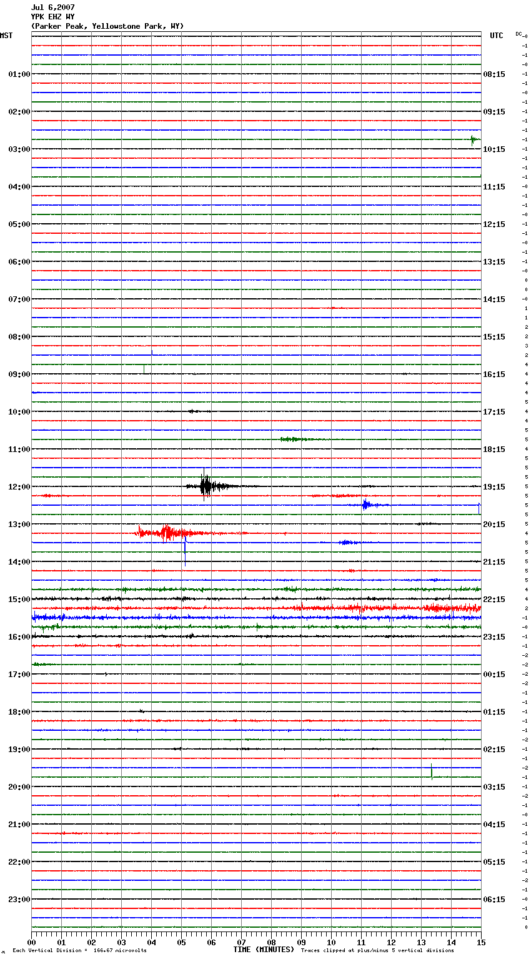Click the "04:15" UTC time label
Screen dimensions: 531x959
(x=494, y=825)
